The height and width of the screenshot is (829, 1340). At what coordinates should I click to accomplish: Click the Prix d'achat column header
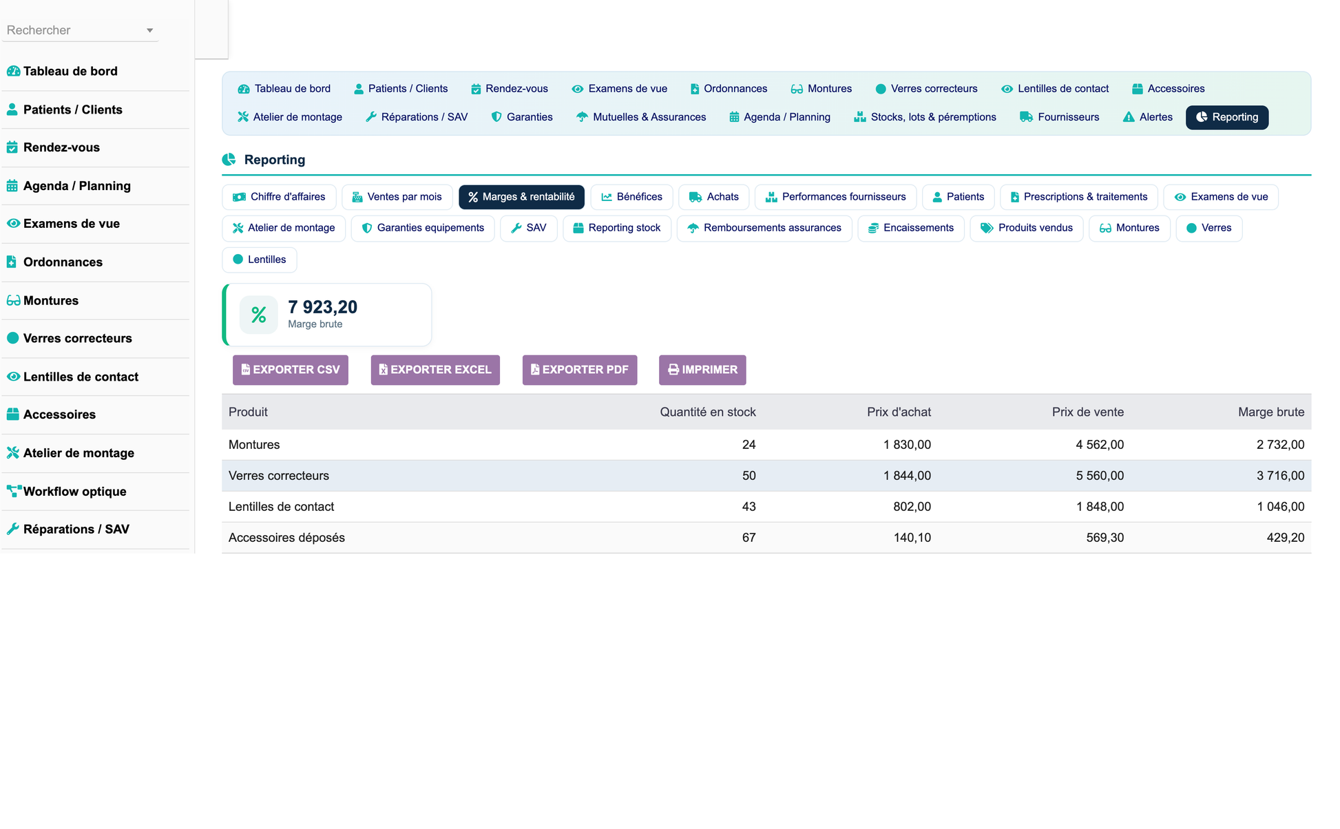click(x=899, y=412)
